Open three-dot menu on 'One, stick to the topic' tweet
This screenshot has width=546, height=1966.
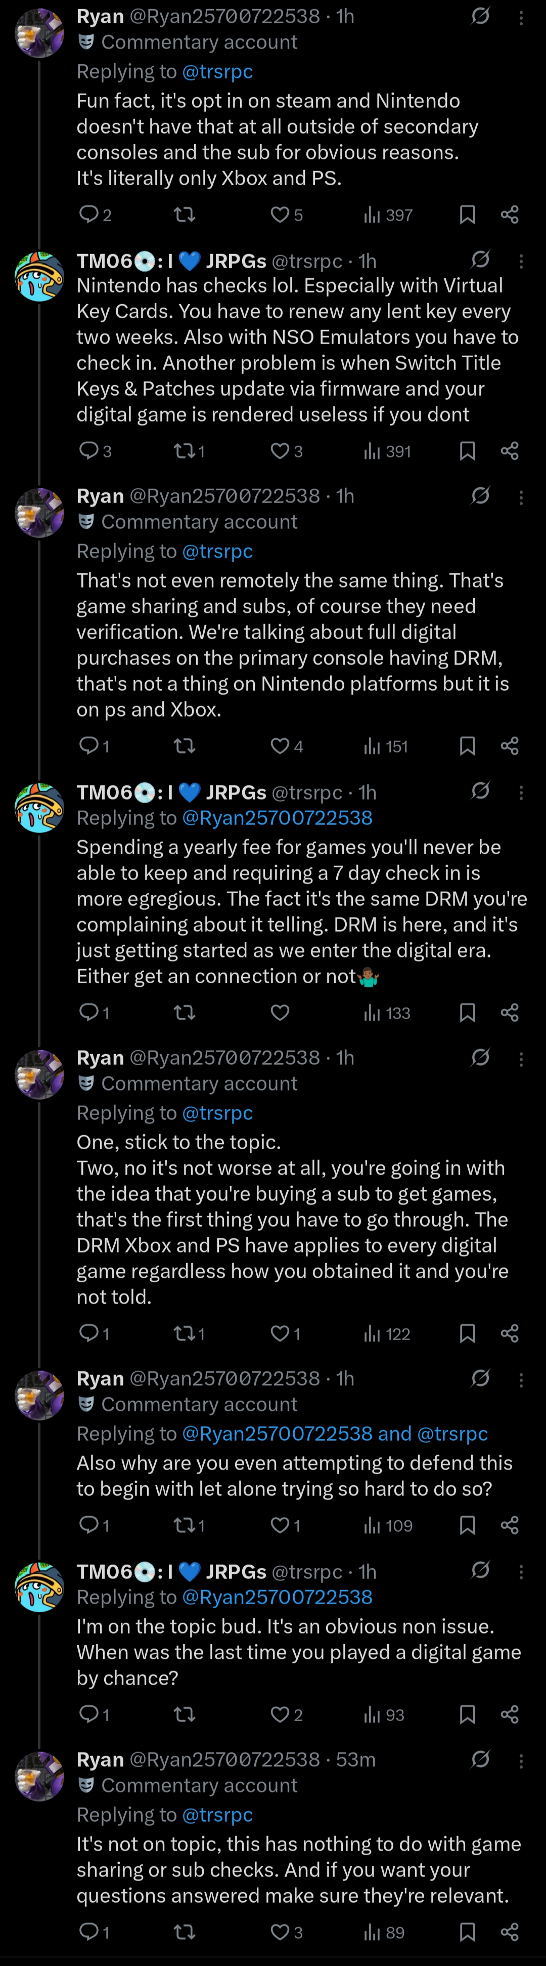(521, 1059)
